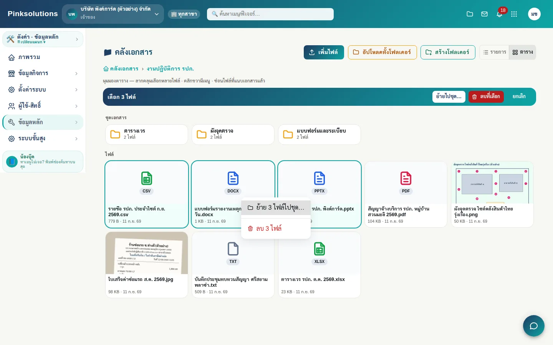553x345 pixels.
Task: Click the แบบฟอร์มและระเบียบ set name text
Action: point(321,131)
